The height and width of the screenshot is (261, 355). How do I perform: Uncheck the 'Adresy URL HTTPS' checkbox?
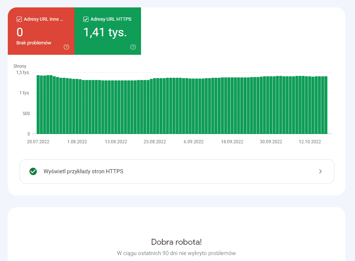(86, 19)
